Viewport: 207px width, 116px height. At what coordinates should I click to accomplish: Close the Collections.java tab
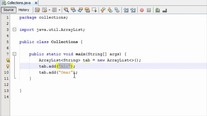click(x=36, y=3)
